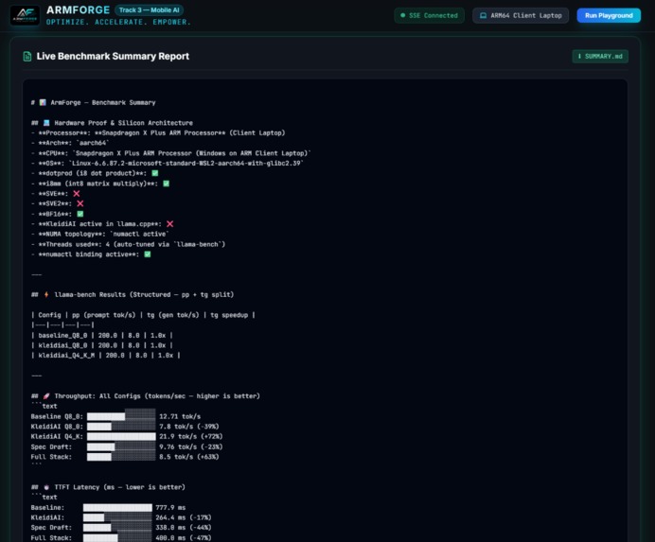Image resolution: width=655 pixels, height=542 pixels.
Task: Click the kleidiai_Q4_K_M table row
Action: (106, 356)
